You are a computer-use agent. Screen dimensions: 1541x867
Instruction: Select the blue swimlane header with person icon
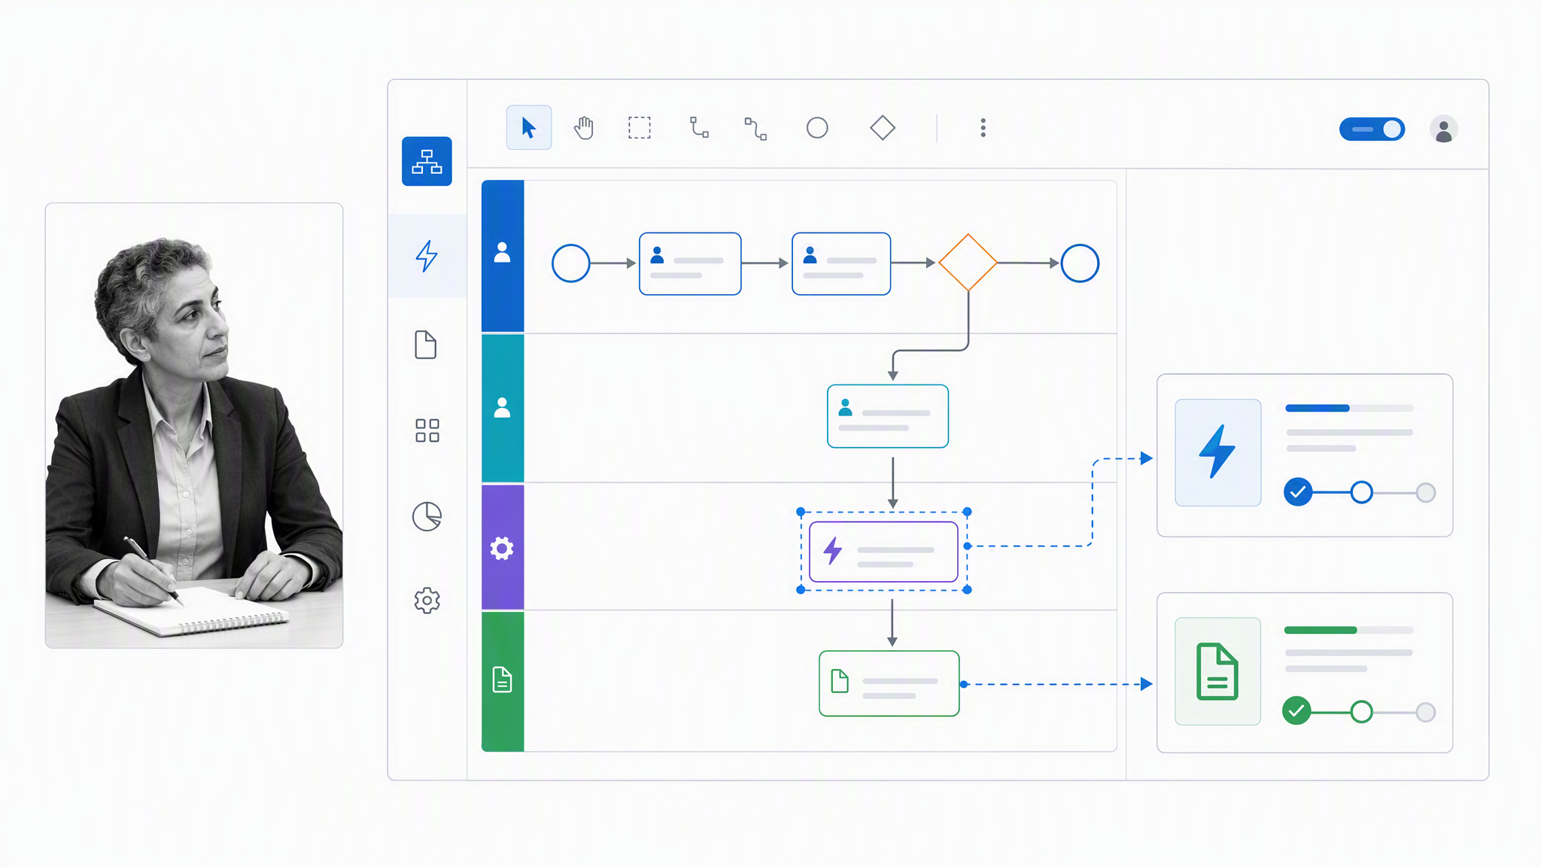click(503, 256)
